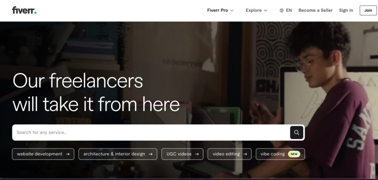Viewport: 378px width, 180px height.
Task: Click the arrow on video editing chip
Action: point(245,154)
